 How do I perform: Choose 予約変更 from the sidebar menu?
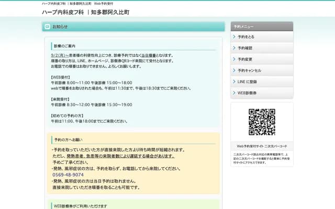pyautogui.click(x=245, y=59)
